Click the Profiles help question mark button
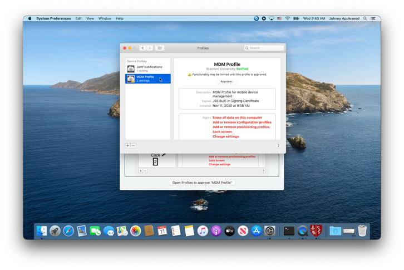This screenshot has width=404, height=270. click(278, 146)
